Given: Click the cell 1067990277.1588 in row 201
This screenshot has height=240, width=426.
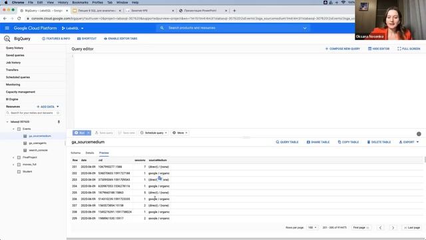Looking at the screenshot, I should (x=110, y=167).
